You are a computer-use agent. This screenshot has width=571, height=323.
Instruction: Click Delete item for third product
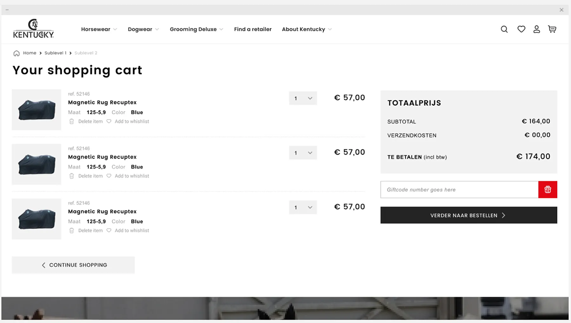click(90, 231)
